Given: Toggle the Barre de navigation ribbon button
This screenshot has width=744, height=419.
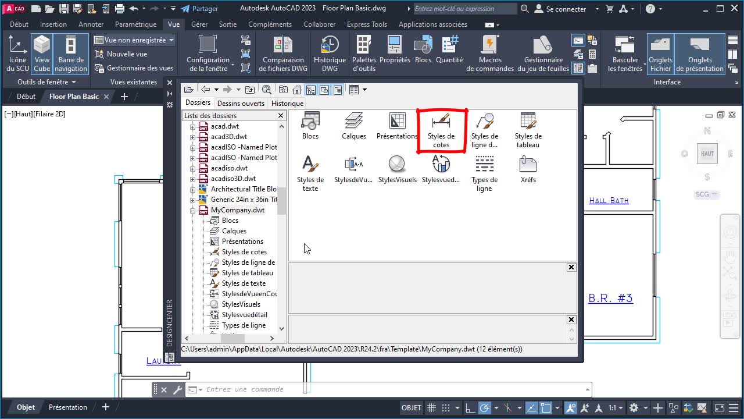Looking at the screenshot, I should point(71,53).
